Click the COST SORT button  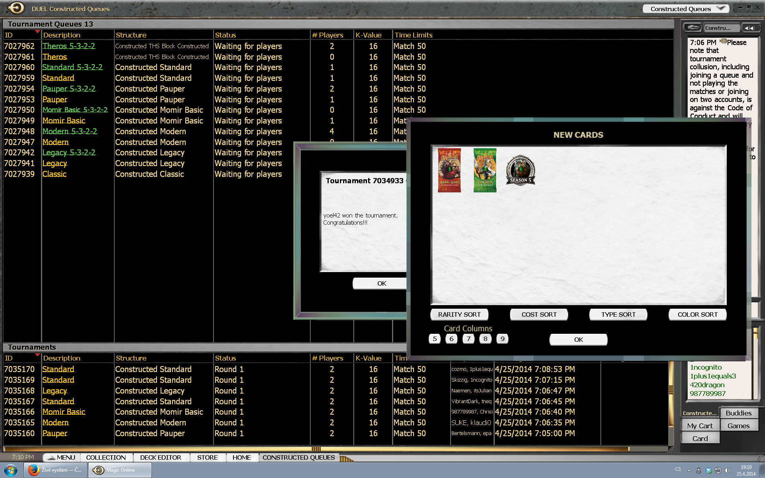click(x=539, y=314)
